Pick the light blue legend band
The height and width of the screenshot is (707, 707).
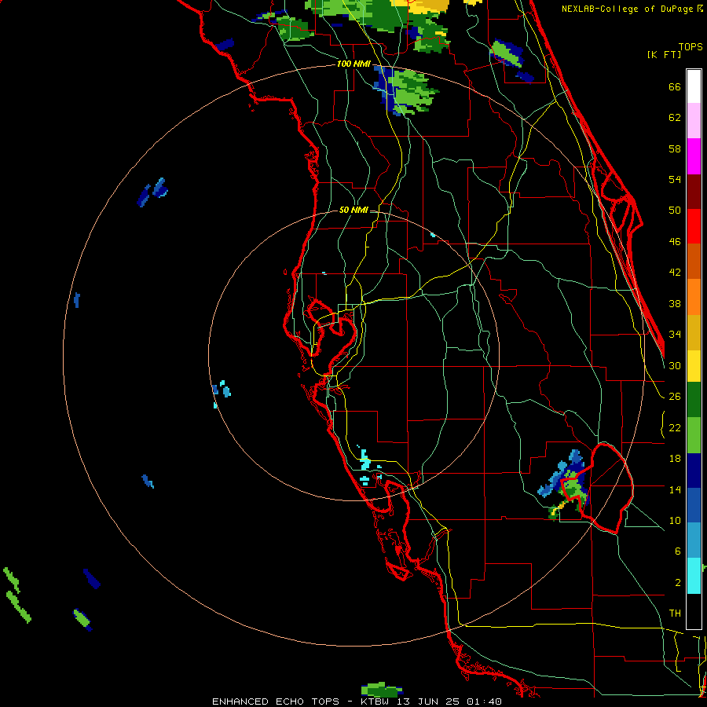click(x=694, y=540)
